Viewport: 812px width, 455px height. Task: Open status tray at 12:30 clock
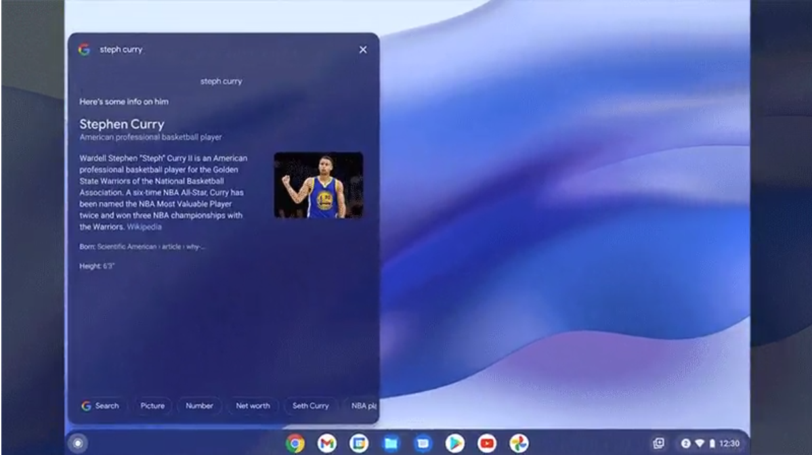click(x=729, y=443)
